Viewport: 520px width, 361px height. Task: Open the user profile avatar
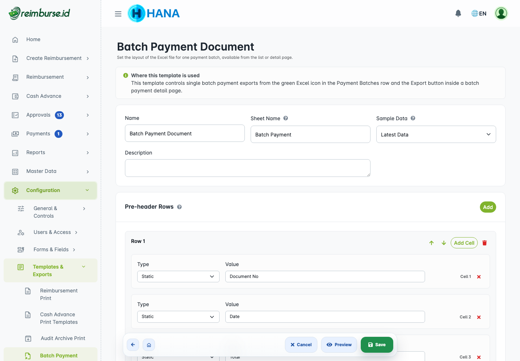[501, 13]
